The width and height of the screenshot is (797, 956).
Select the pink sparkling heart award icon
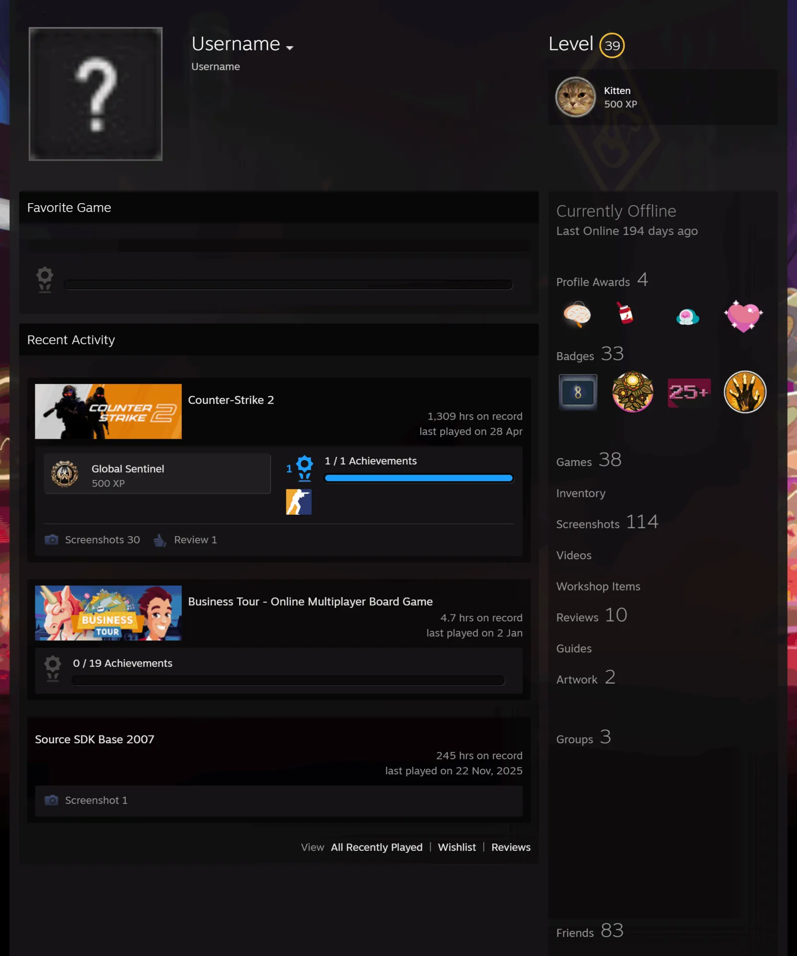point(743,316)
